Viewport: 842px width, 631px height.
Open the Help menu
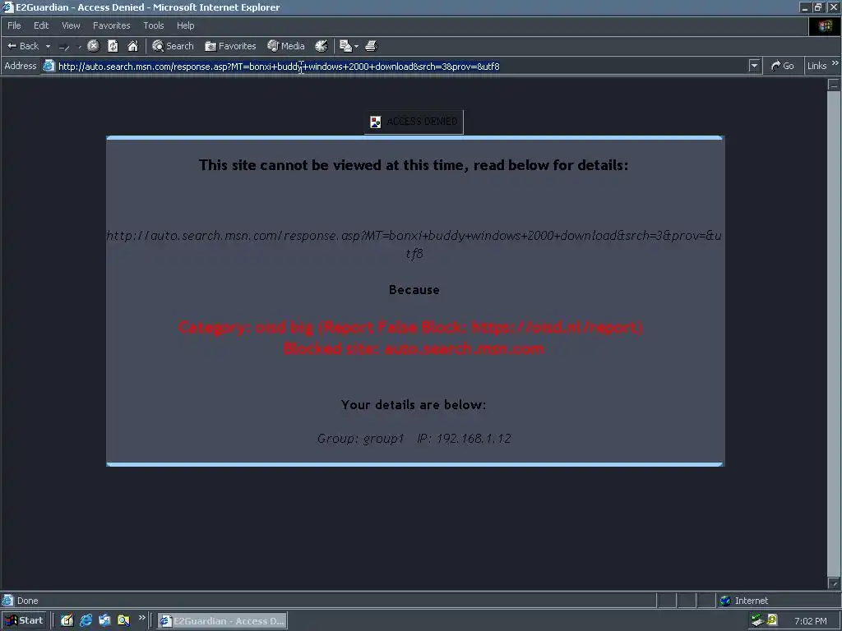(185, 25)
